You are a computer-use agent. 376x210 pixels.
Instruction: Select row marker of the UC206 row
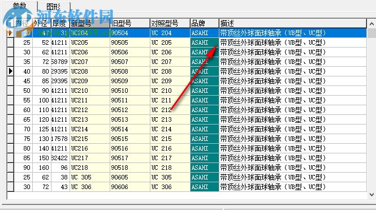coord(11,52)
